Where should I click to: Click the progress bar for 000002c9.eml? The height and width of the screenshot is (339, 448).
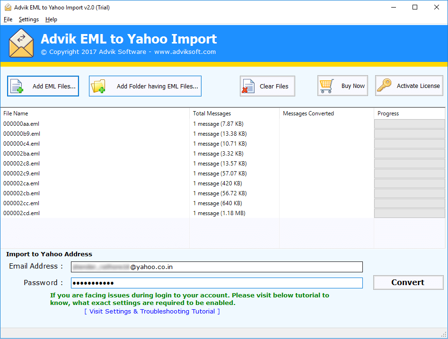point(409,174)
